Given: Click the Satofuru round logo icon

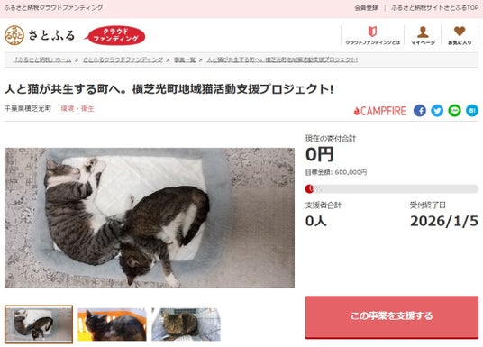Looking at the screenshot, I should pyautogui.click(x=14, y=35).
